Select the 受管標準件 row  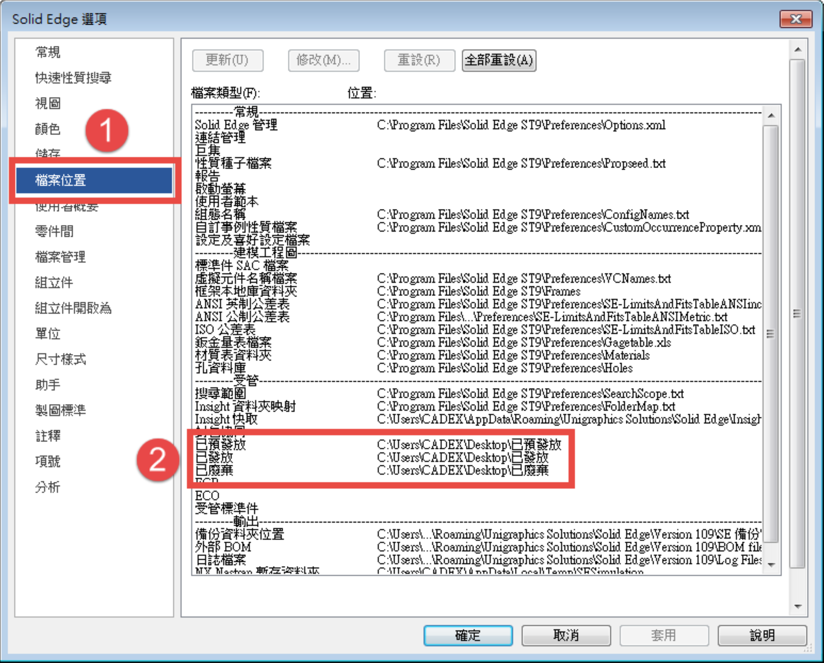[478, 509]
